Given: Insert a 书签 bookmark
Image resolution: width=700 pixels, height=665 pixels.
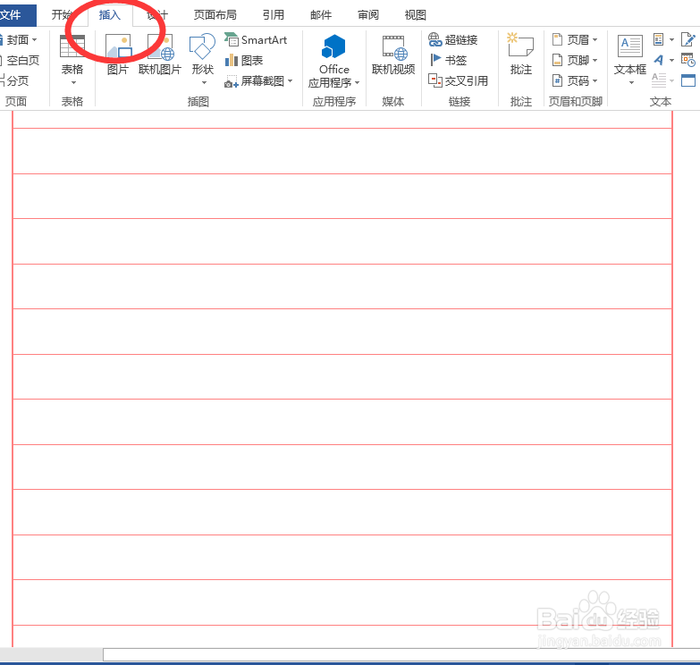Looking at the screenshot, I should [448, 60].
